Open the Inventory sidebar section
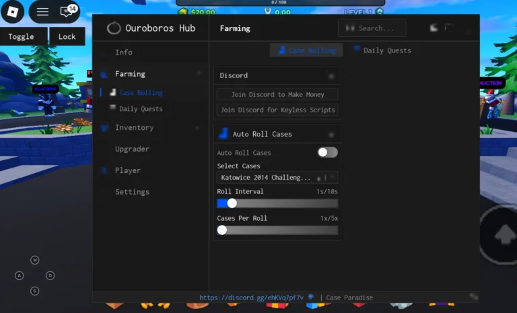Image resolution: width=517 pixels, height=313 pixels. [134, 128]
